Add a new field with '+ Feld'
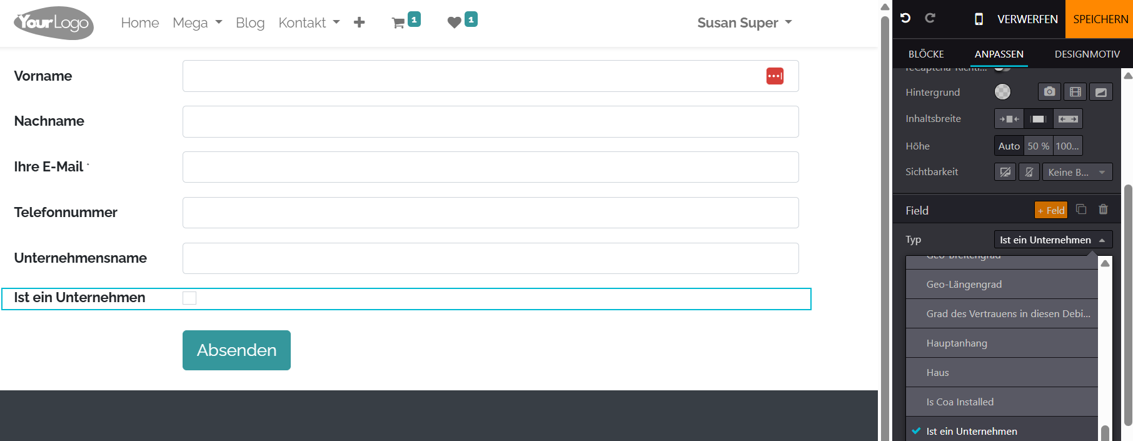The width and height of the screenshot is (1133, 441). click(1050, 210)
